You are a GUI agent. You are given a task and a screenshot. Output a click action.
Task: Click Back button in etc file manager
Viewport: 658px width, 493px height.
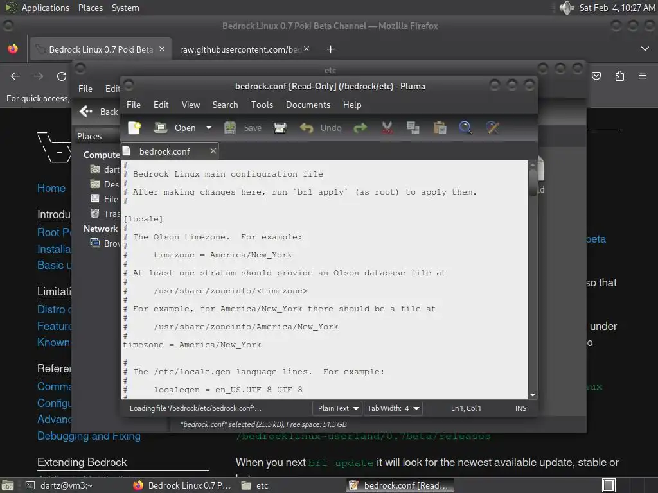coord(99,112)
